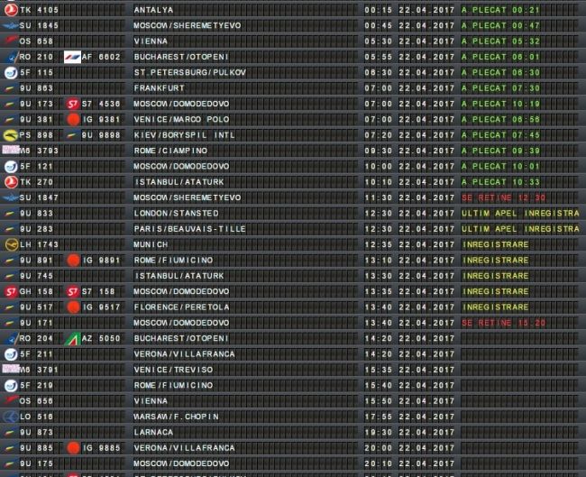This screenshot has width=586, height=477.
Task: Select the Wizz Air logo beside W6 3793
Action: [x=11, y=150]
